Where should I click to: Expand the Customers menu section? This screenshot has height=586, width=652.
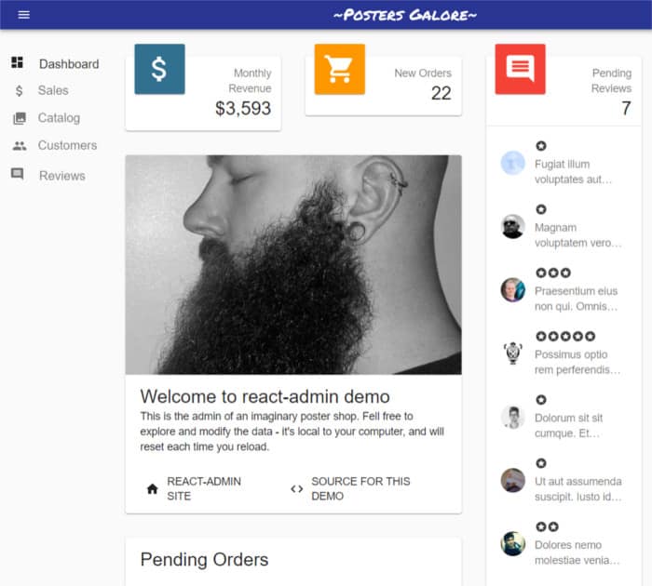point(55,145)
